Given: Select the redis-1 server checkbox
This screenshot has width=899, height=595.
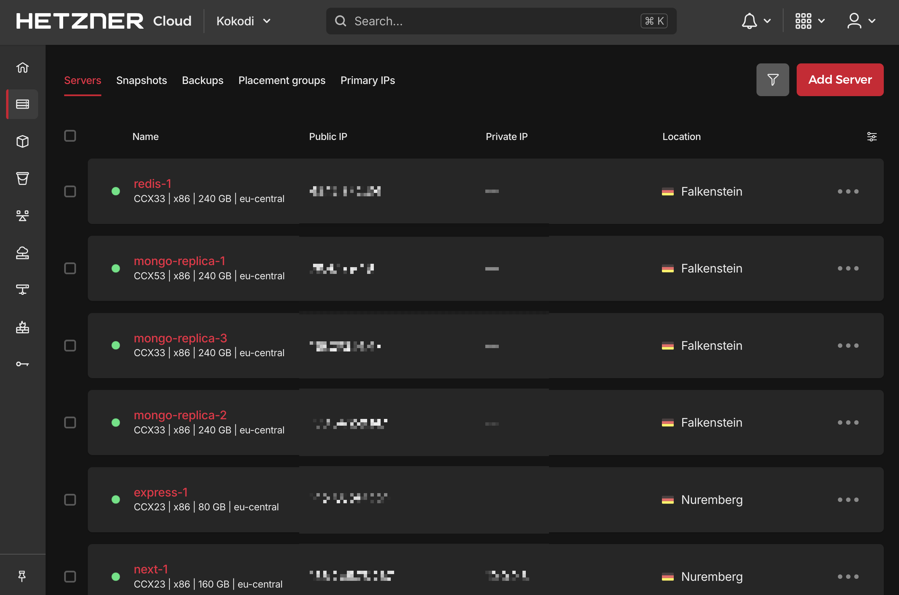Looking at the screenshot, I should pyautogui.click(x=70, y=191).
